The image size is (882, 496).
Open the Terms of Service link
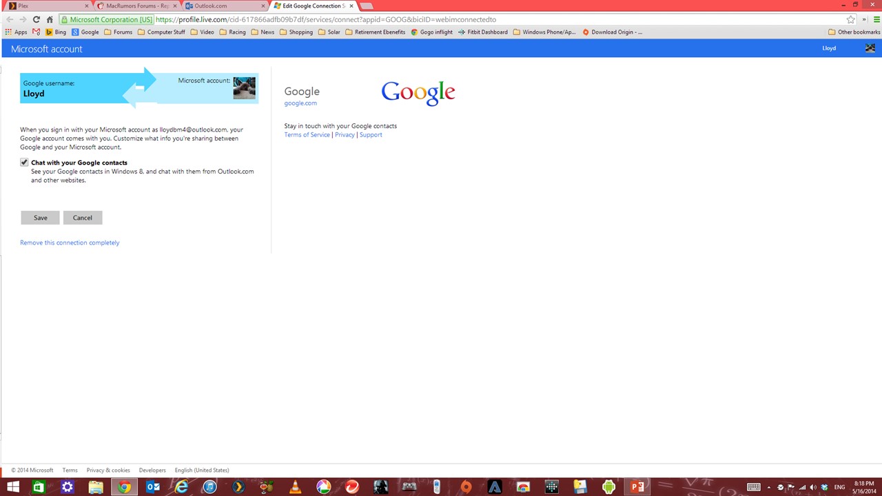point(307,135)
